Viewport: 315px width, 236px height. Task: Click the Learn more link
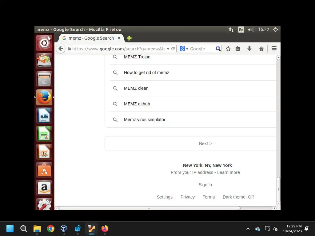tap(229, 172)
